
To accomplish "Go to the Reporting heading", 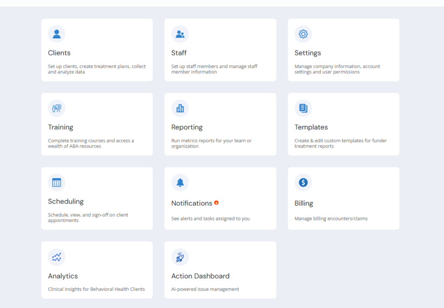I will pos(187,128).
